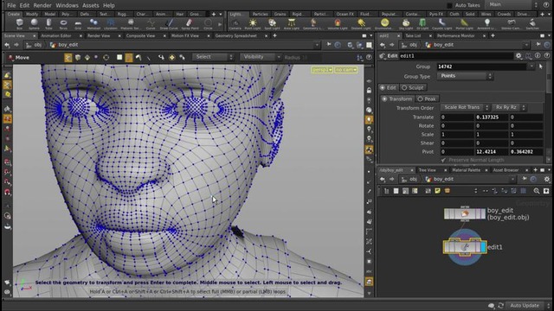Select the Tube shelf tool
554x311 pixels.
(x=48, y=24)
